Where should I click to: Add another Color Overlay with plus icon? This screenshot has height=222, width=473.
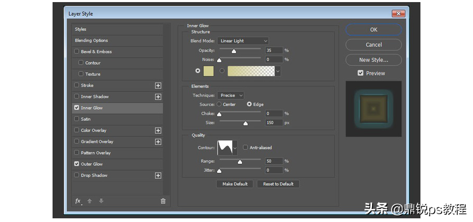coord(158,131)
